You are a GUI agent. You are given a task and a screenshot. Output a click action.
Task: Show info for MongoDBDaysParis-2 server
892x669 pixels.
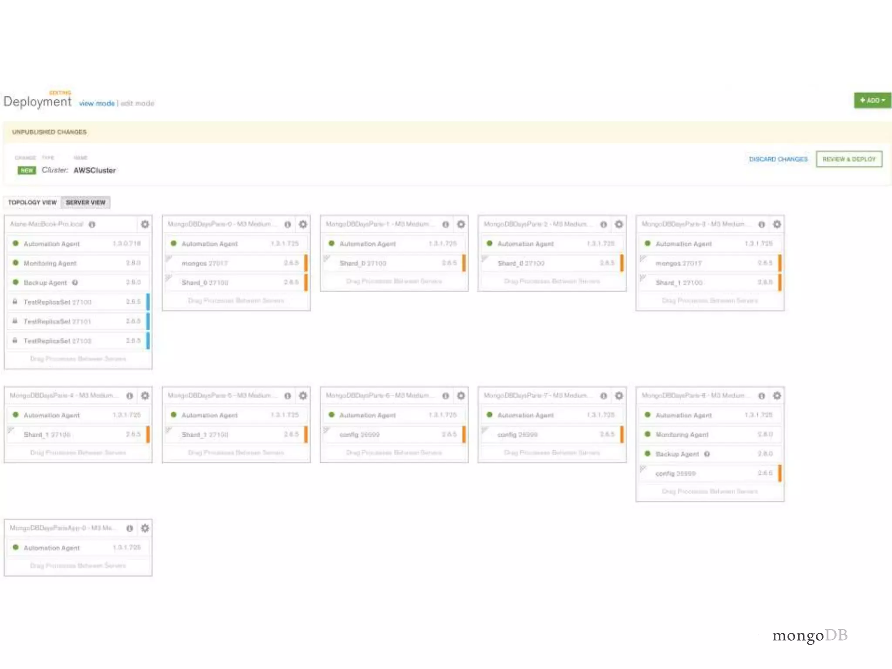(x=604, y=225)
